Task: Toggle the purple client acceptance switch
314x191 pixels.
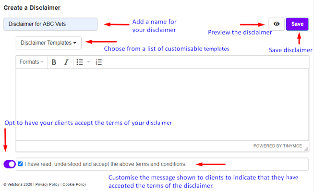Action: click(10, 164)
